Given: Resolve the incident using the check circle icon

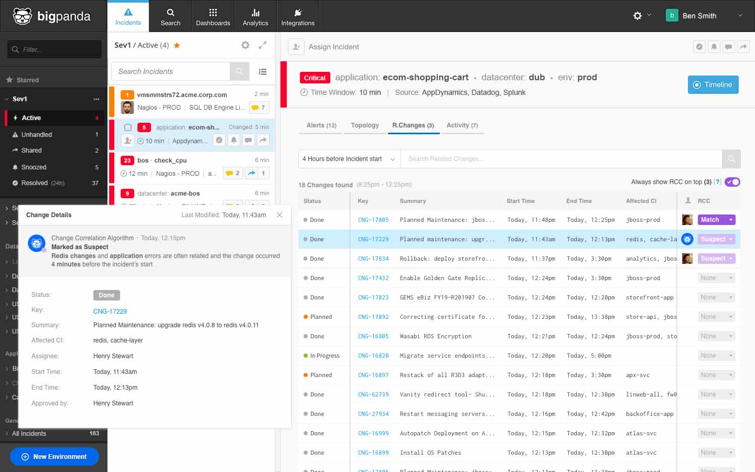Looking at the screenshot, I should pyautogui.click(x=699, y=47).
